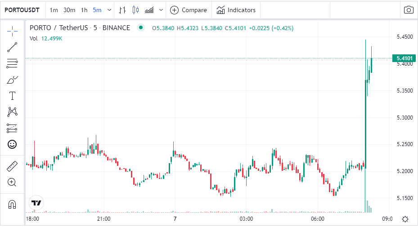The width and height of the screenshot is (418, 227).
Task: Click the L5.3840 low value
Action: click(x=211, y=28)
